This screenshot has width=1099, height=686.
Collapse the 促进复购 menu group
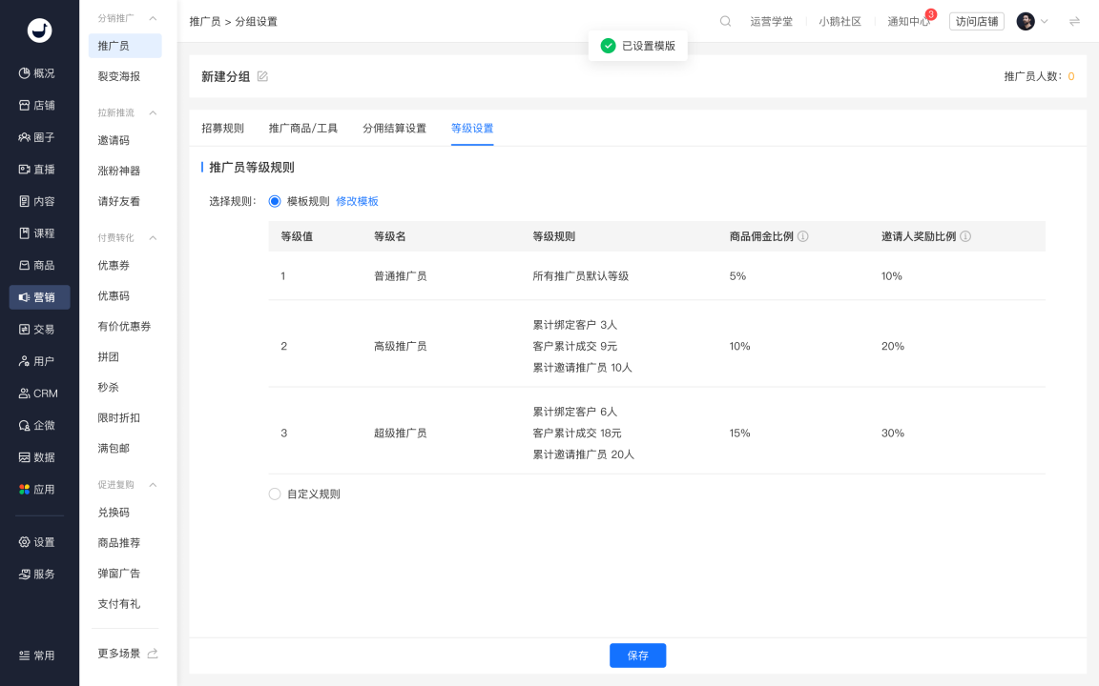(153, 484)
